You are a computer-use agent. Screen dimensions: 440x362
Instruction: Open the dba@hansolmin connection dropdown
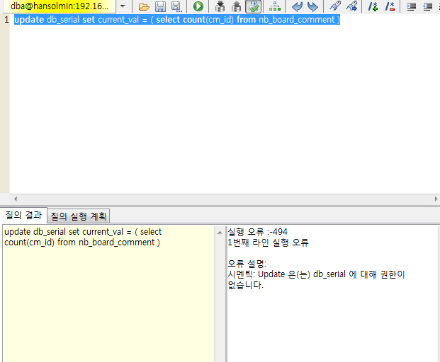(123, 6)
